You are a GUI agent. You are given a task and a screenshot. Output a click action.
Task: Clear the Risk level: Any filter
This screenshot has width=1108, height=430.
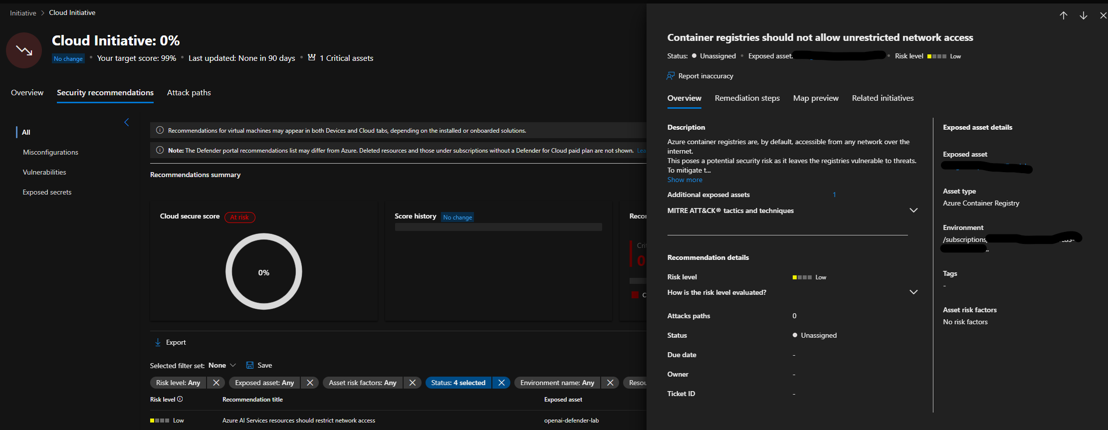point(216,383)
